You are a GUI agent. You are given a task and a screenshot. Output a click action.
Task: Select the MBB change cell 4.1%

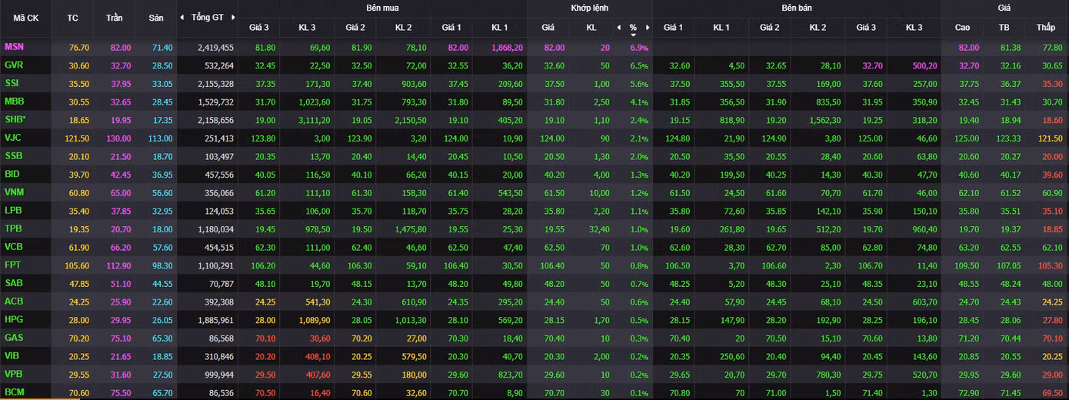(x=639, y=102)
